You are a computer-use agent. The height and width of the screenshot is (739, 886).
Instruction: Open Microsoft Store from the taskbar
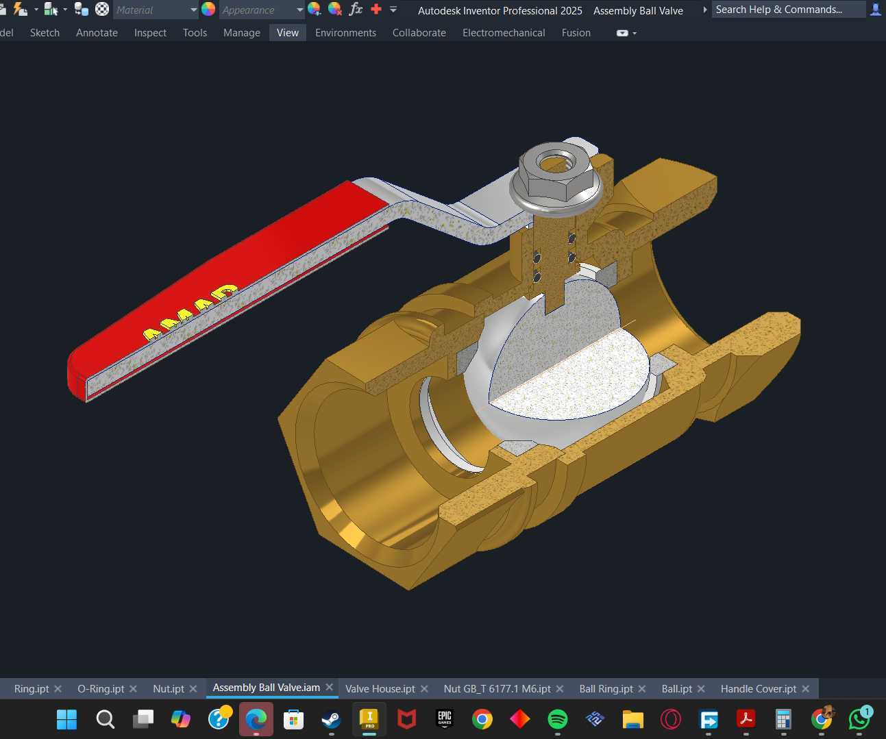(294, 719)
